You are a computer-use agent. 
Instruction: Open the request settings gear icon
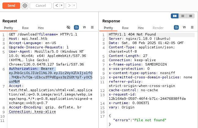tap(25, 6)
